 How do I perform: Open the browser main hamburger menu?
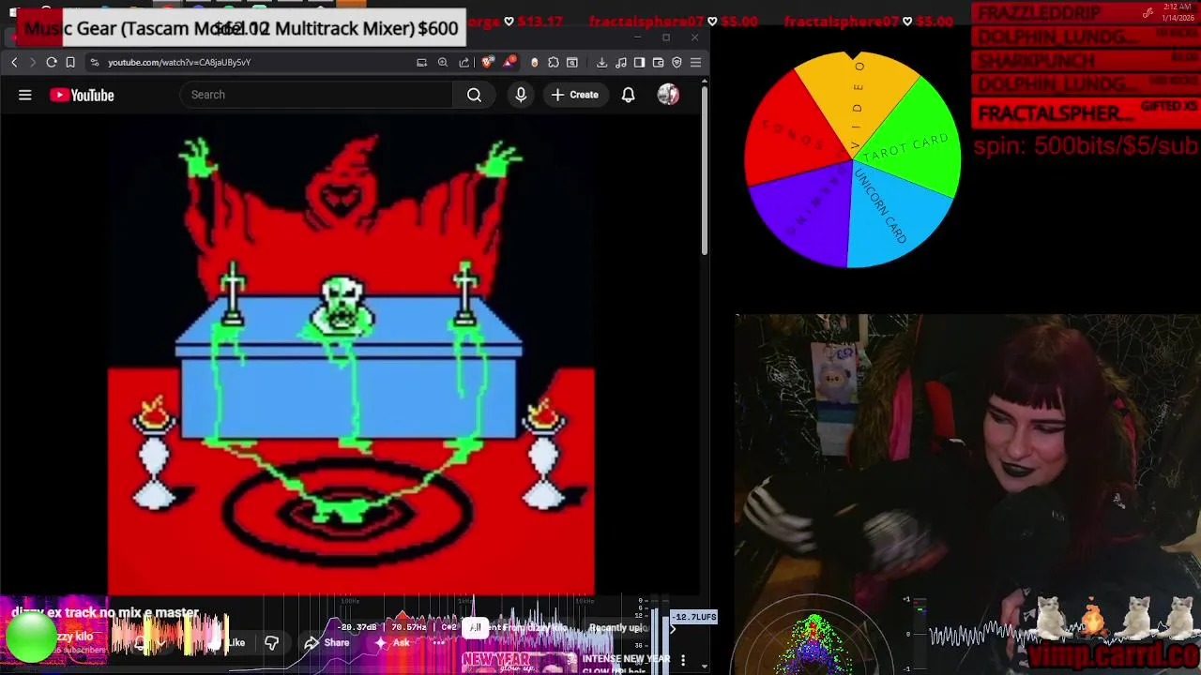point(695,62)
